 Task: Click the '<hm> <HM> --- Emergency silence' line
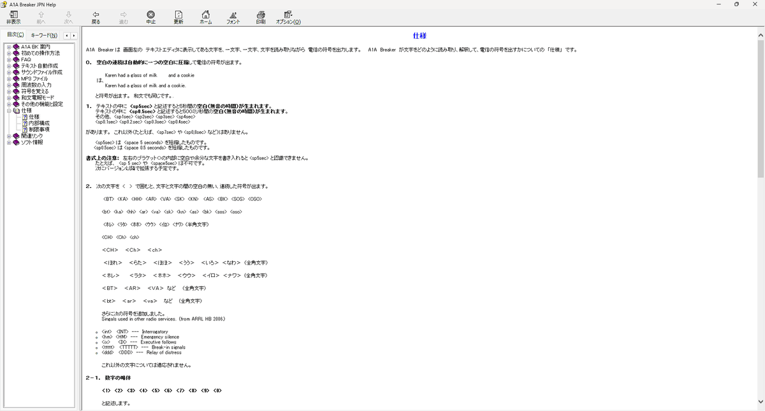(140, 336)
